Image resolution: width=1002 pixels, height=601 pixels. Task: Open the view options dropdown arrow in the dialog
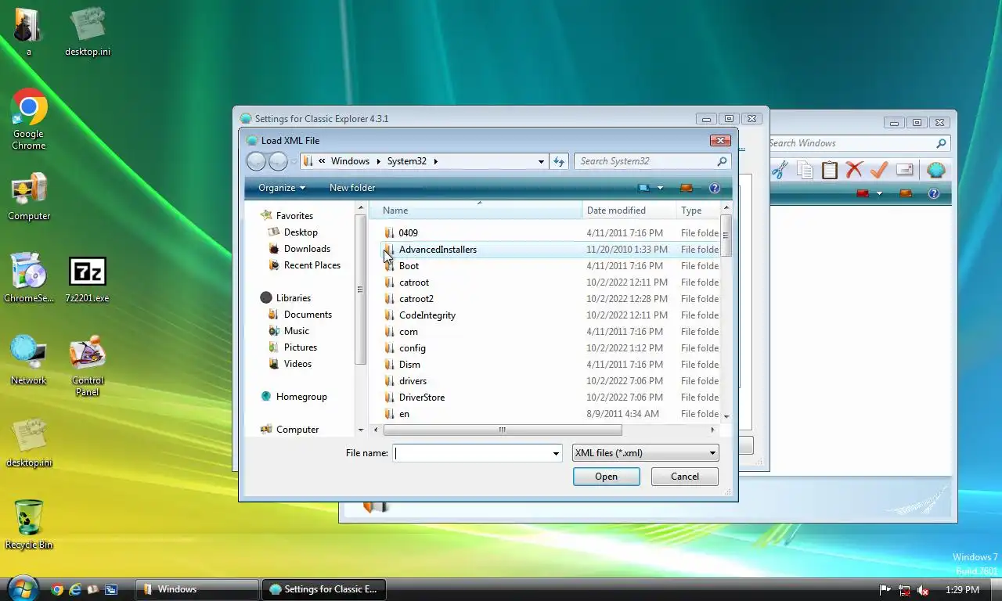(660, 188)
